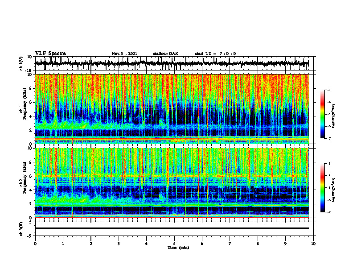Click the '3' tick on the time axis

(x=119, y=244)
